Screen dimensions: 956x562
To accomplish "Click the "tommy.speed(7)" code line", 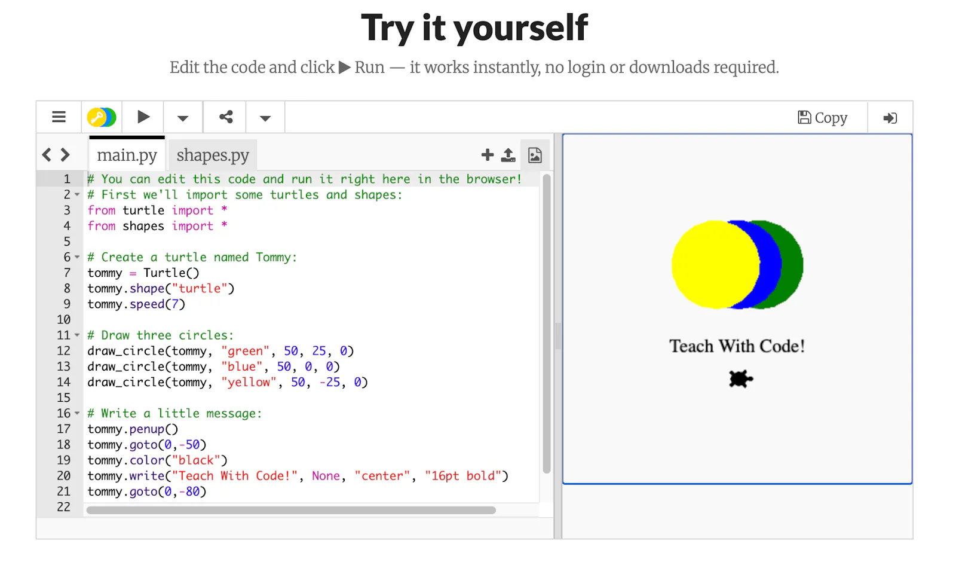I will (136, 304).
